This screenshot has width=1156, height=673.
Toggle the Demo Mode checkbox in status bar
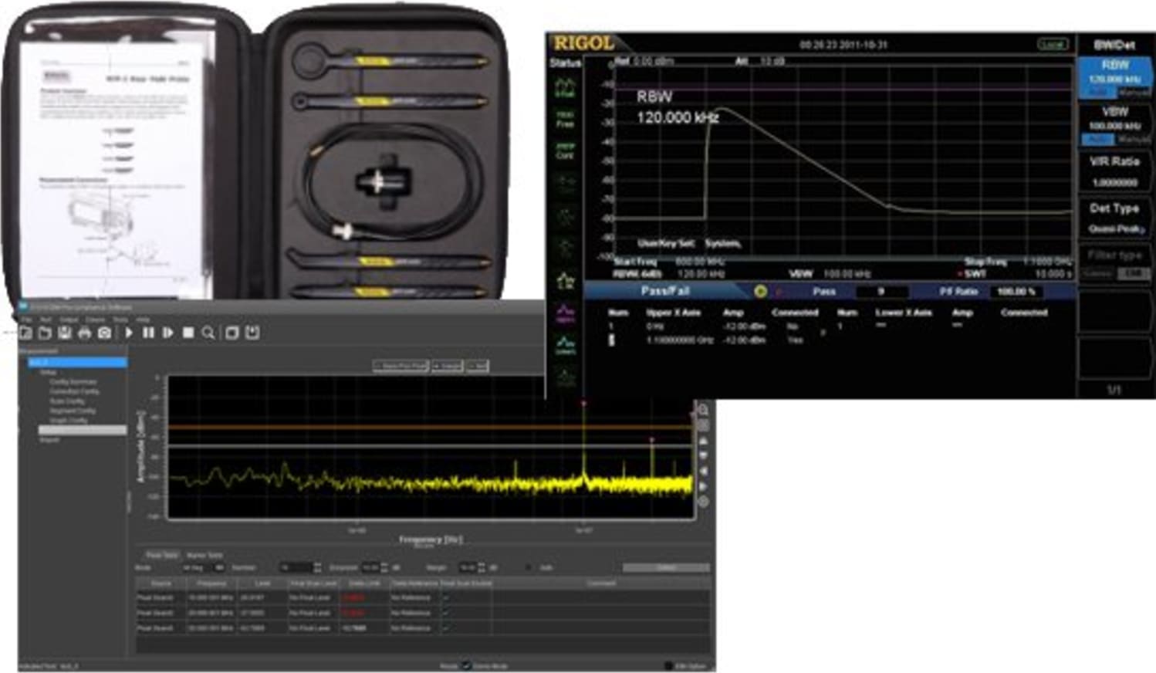tap(466, 665)
